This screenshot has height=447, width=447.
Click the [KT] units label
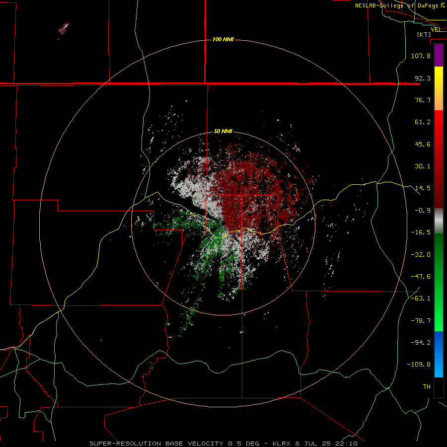click(x=424, y=34)
